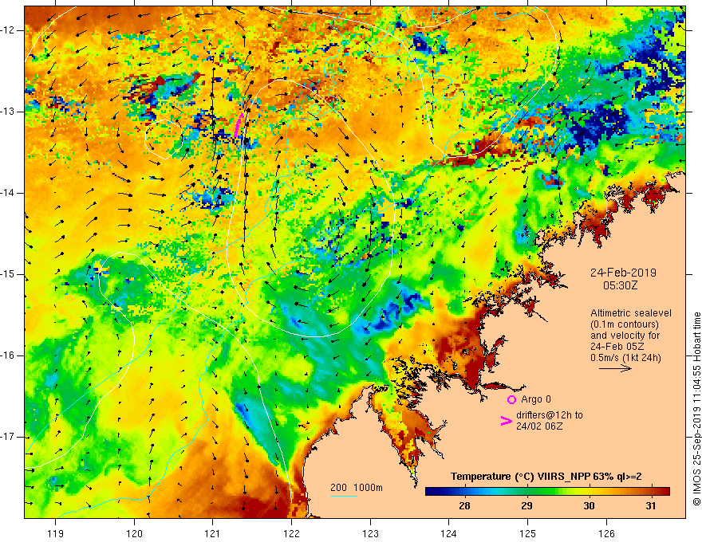
Task: Click the temperature color bar
Action: 547,492
